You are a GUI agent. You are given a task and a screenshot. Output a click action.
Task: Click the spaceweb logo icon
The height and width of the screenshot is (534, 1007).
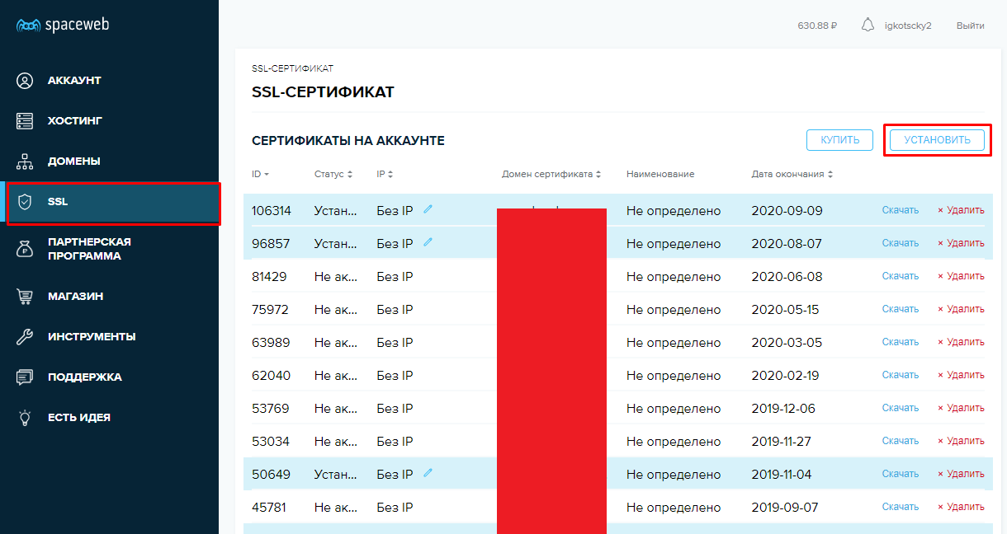tap(28, 26)
